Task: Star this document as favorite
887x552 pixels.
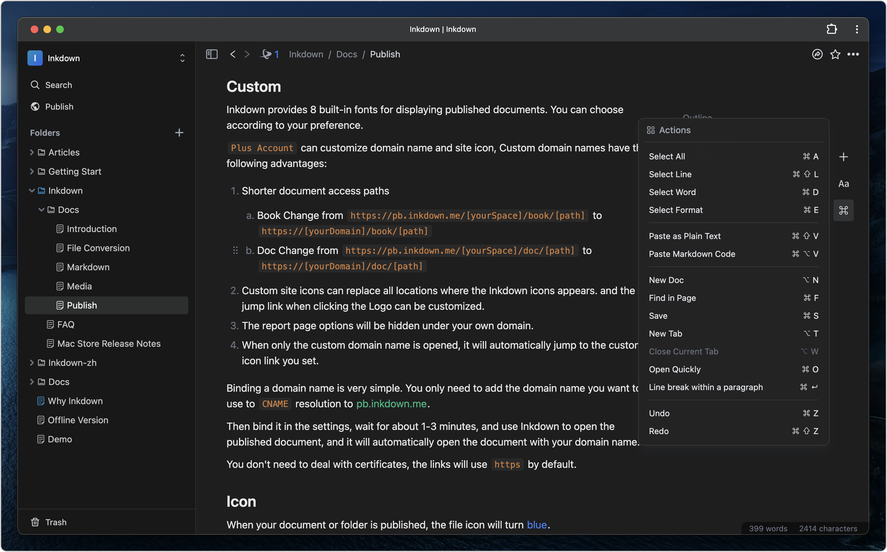Action: 835,54
